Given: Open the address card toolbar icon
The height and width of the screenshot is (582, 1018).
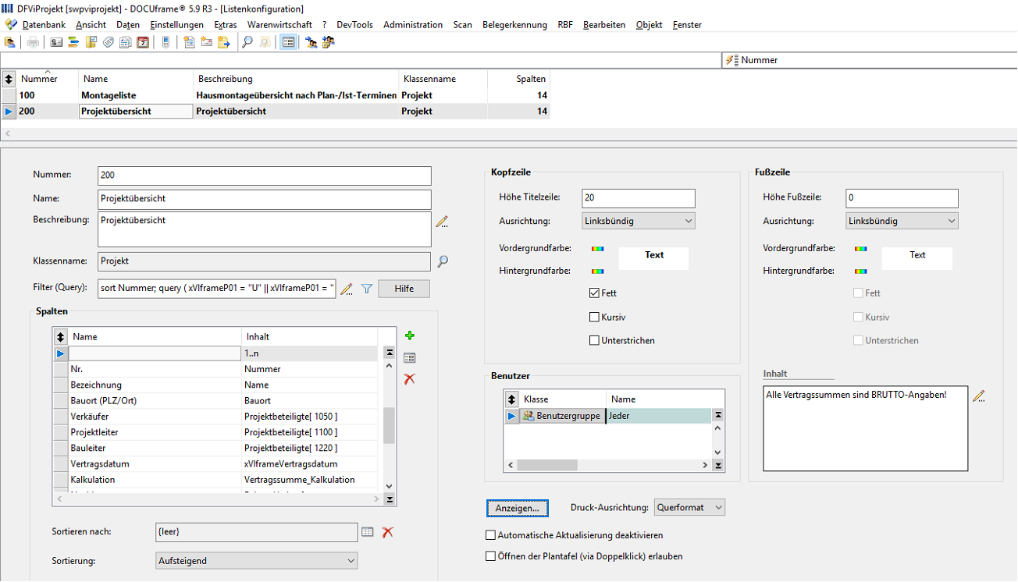Looking at the screenshot, I should pos(57,42).
